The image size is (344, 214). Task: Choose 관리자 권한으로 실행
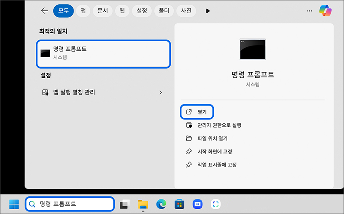(213, 125)
